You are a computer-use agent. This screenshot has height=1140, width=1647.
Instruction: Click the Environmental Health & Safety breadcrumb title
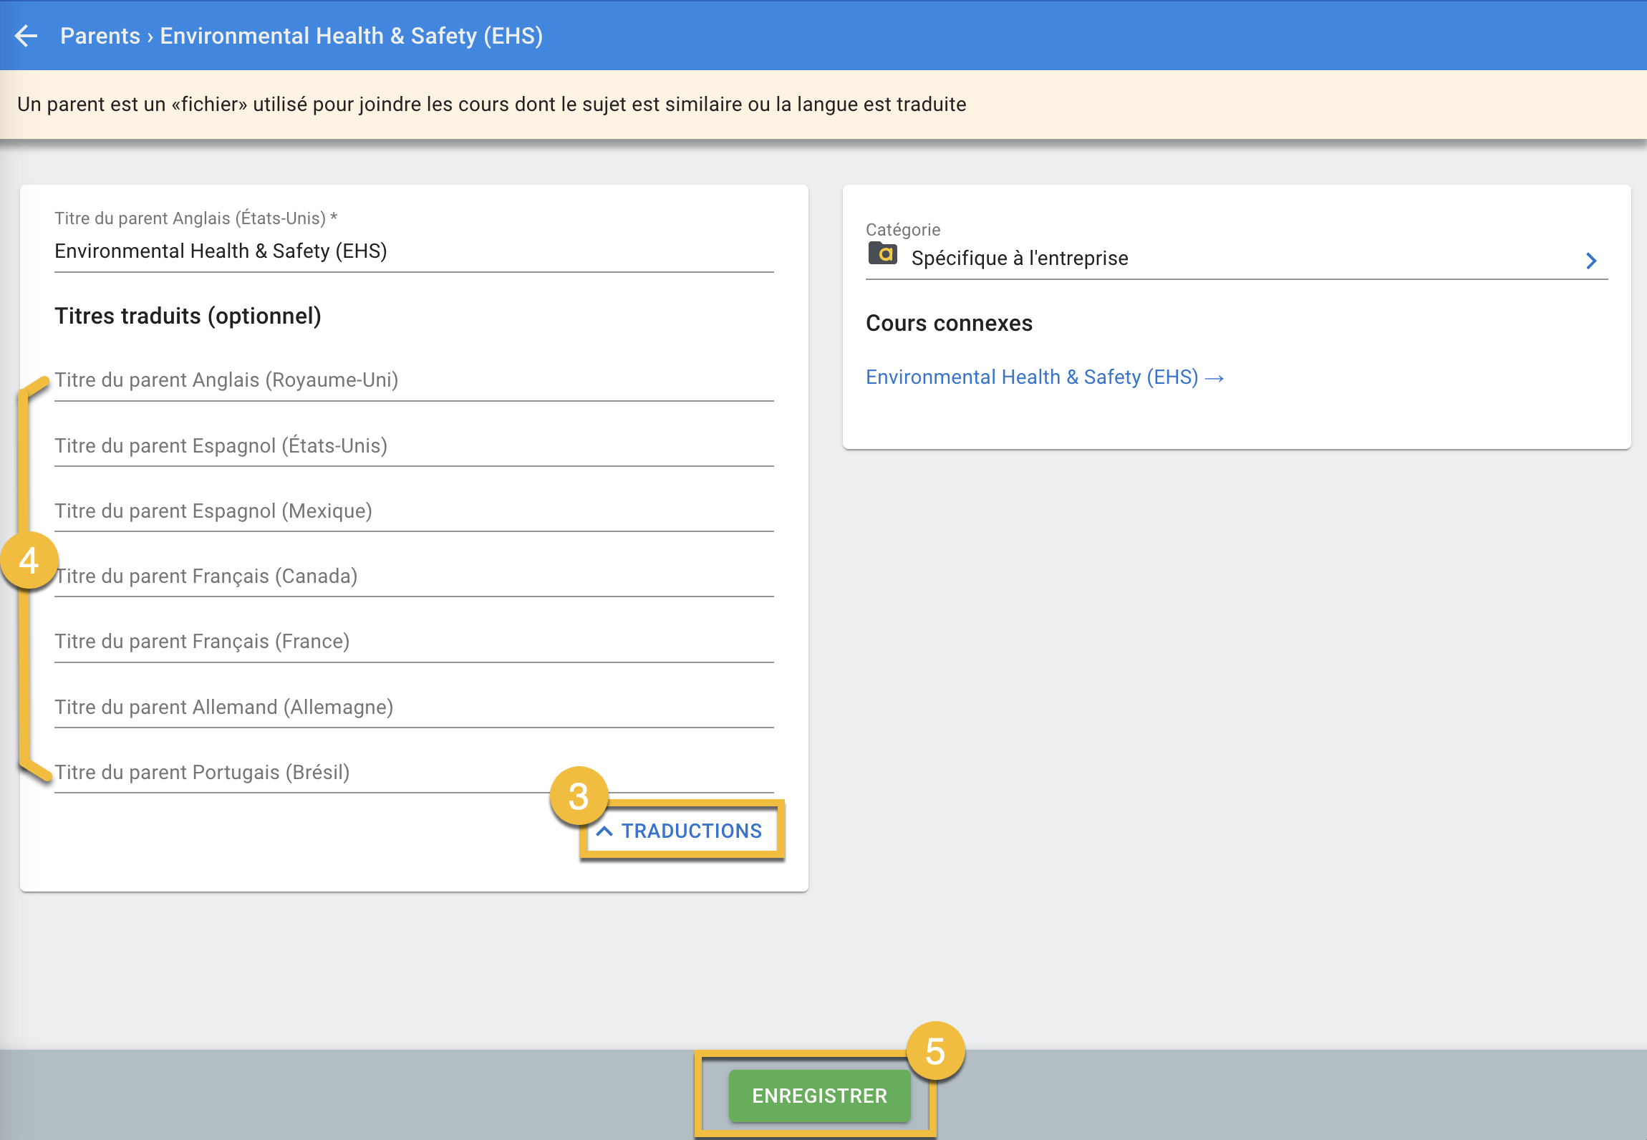351,36
